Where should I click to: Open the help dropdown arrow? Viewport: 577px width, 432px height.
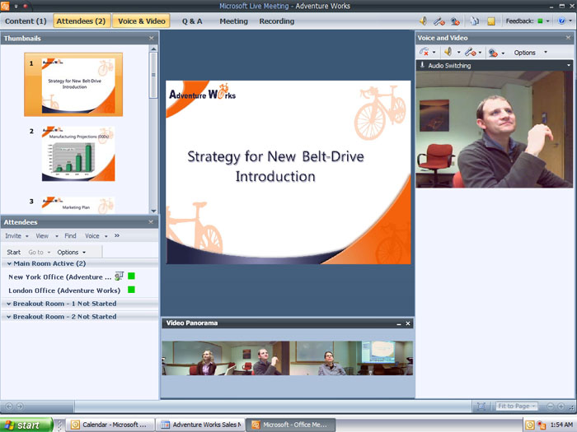(570, 21)
